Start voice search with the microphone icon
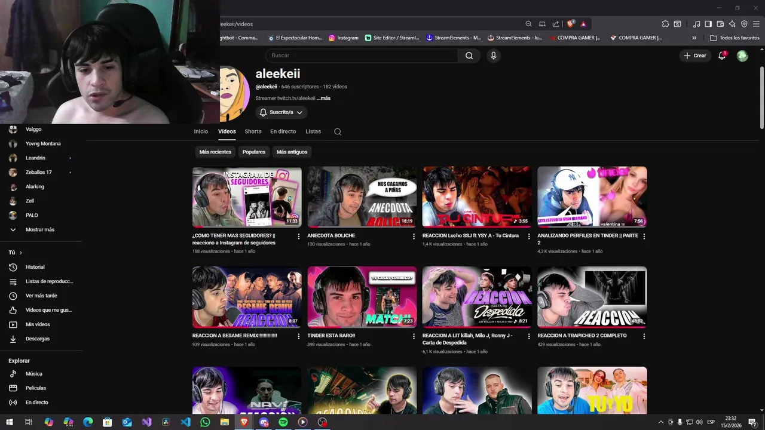This screenshot has height=430, width=765. [x=493, y=56]
